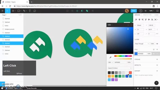
Task: Expand the Pen tool dropdown arrow
Action: click(x=26, y=11)
